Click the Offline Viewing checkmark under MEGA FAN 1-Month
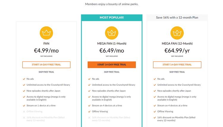This screenshot has width=223, height=127. (x=89, y=112)
